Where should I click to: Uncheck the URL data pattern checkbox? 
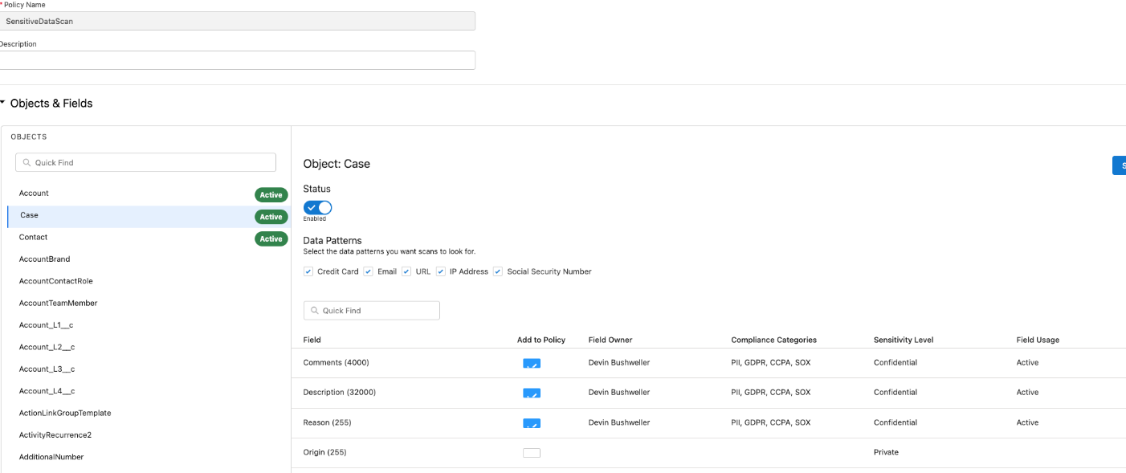pos(406,271)
